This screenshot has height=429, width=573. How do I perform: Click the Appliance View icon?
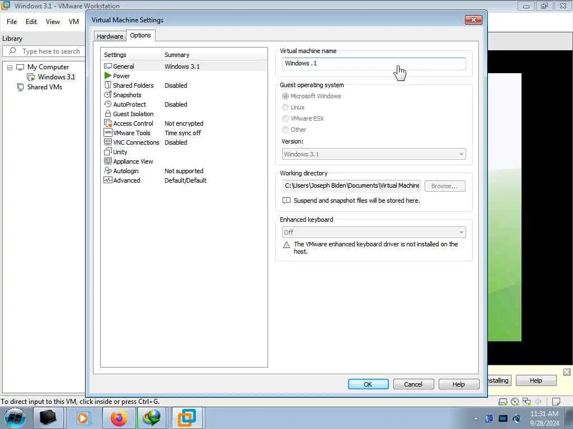coord(108,161)
